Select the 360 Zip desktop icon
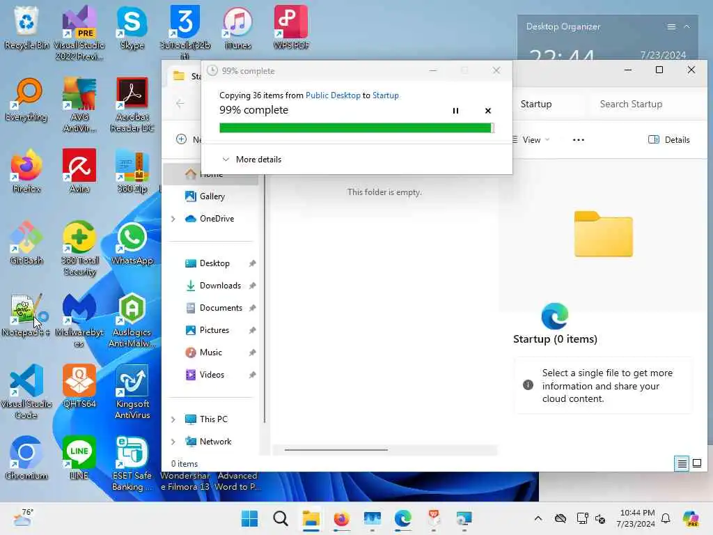 (132, 171)
